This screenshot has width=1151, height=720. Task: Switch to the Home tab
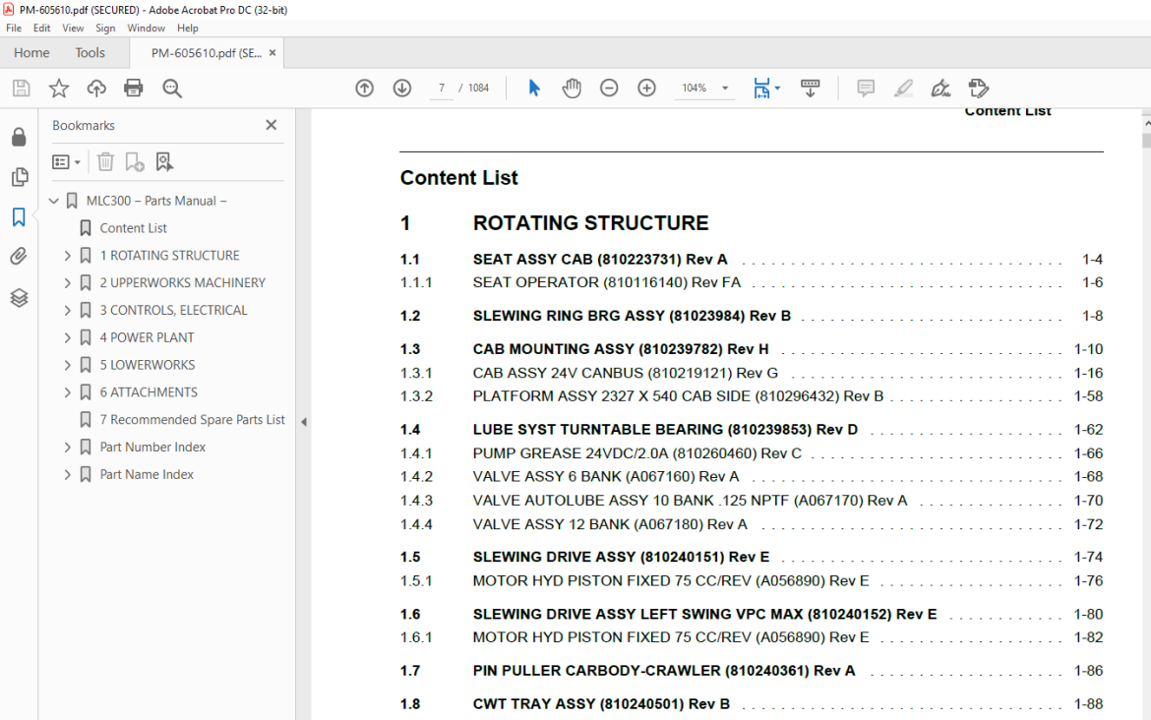(31, 53)
